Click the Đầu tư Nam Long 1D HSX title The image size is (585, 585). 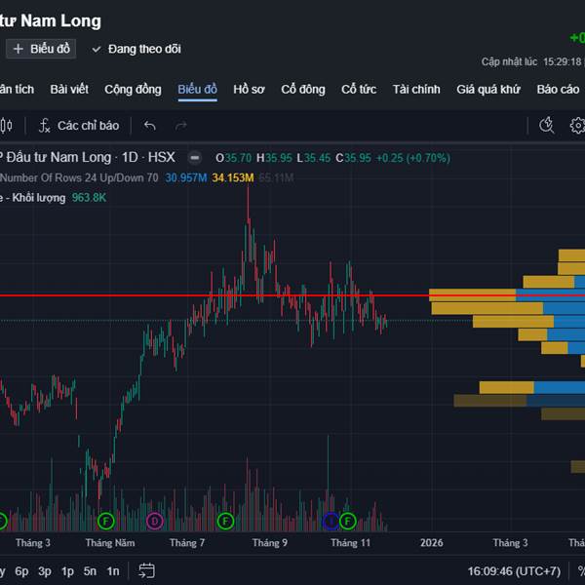coord(88,157)
